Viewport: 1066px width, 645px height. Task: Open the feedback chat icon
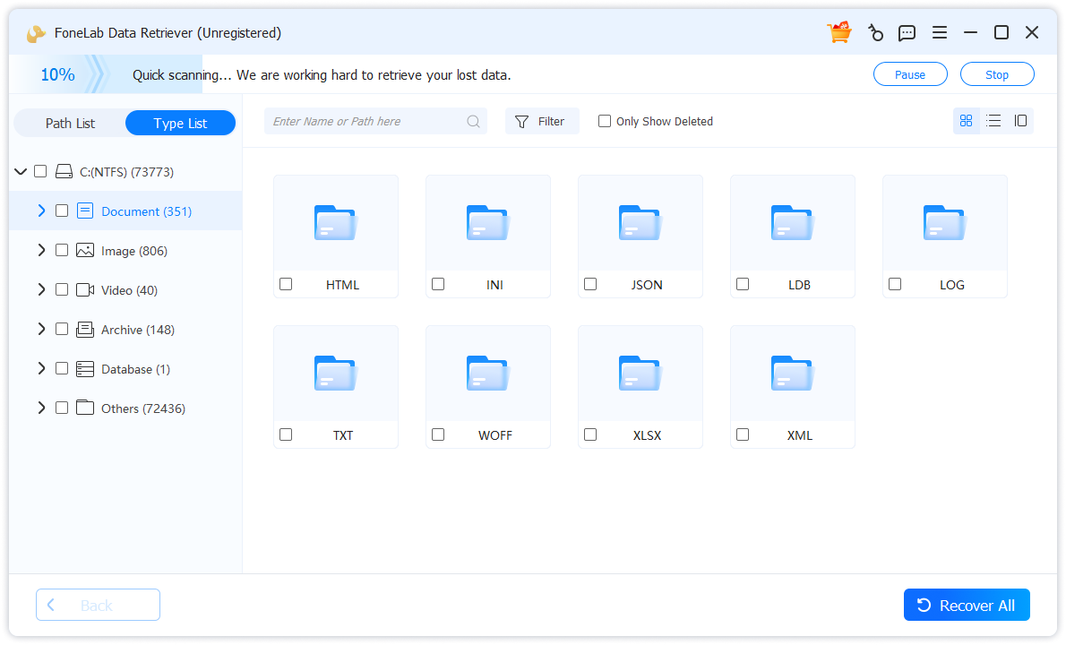(x=907, y=33)
